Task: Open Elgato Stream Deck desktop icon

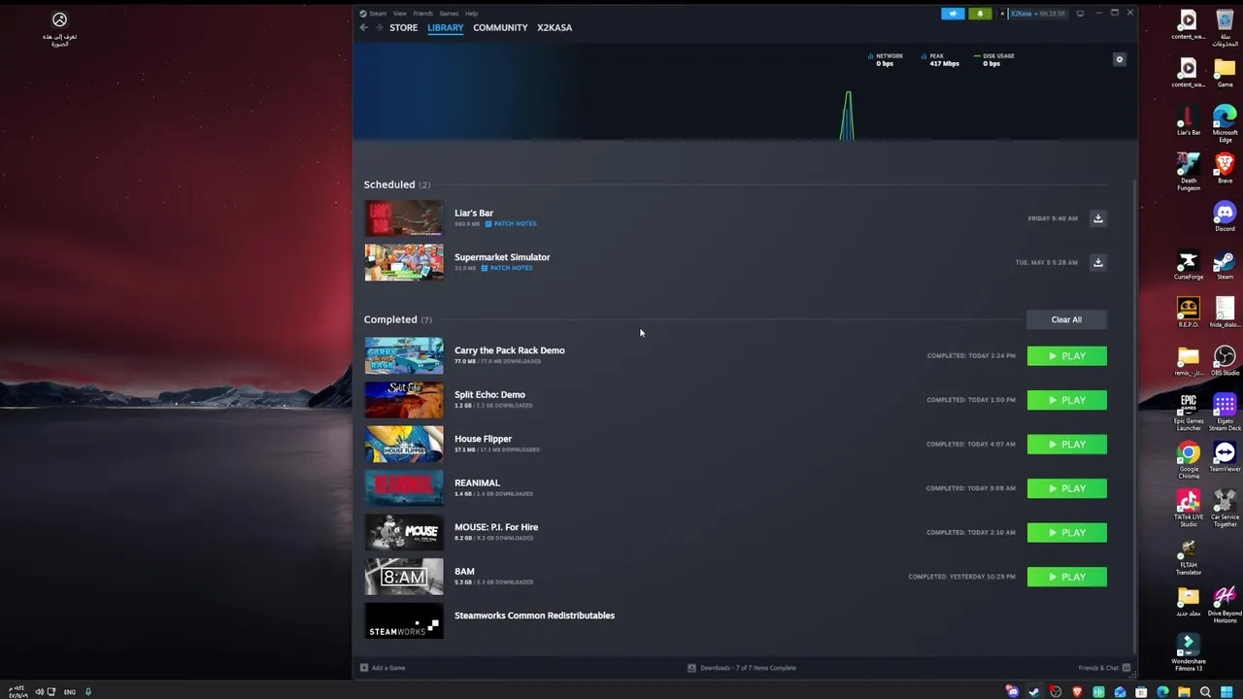Action: pos(1225,412)
